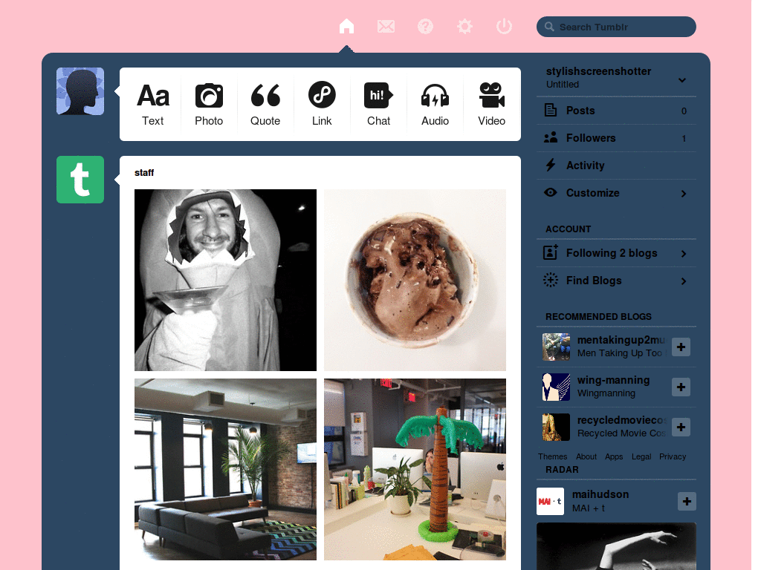Open the Posts menu item
The height and width of the screenshot is (570, 761).
tap(616, 111)
